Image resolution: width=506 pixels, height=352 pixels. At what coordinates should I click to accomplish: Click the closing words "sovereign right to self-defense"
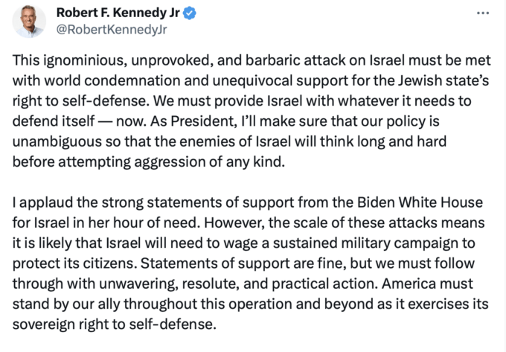pyautogui.click(x=114, y=324)
